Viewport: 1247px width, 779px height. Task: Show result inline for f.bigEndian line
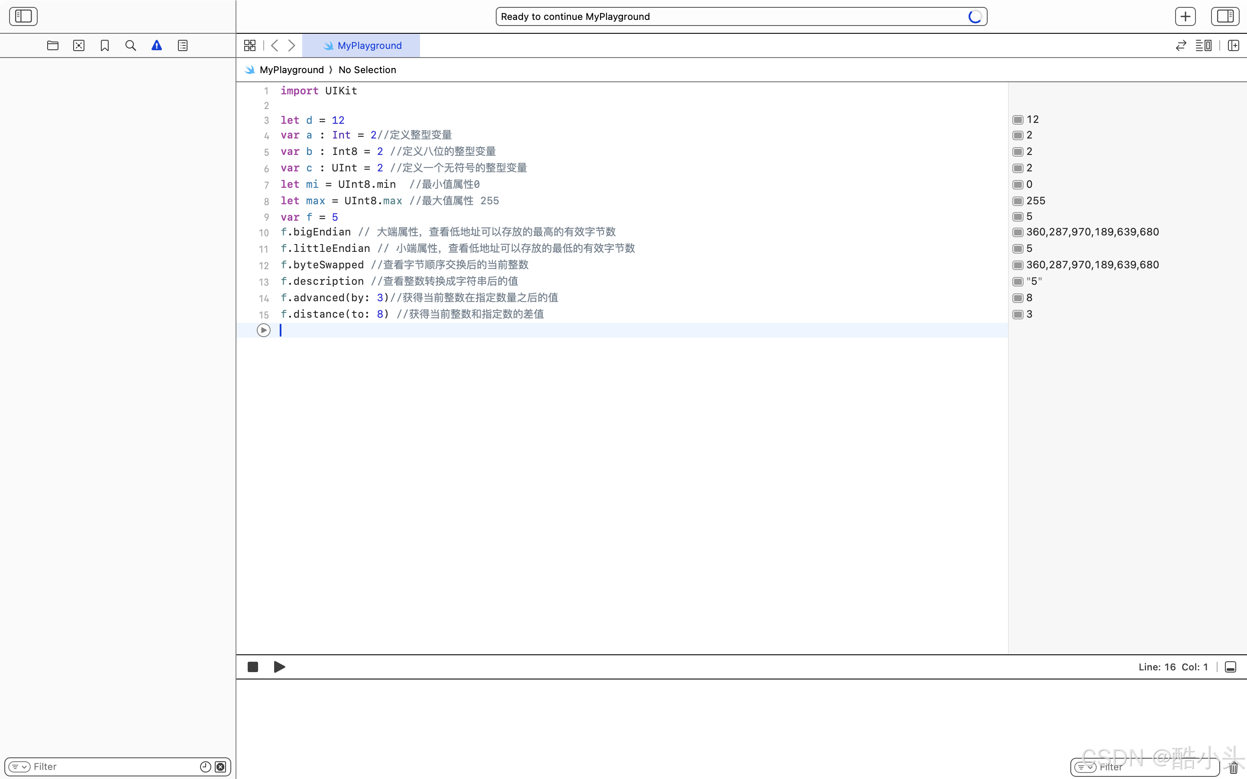click(x=1018, y=232)
